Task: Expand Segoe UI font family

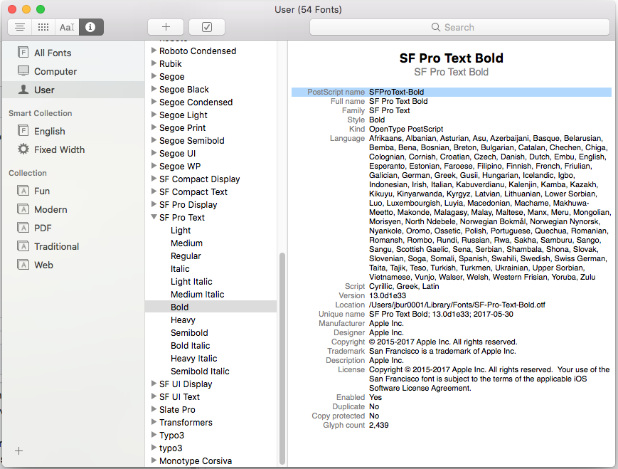Action: pyautogui.click(x=154, y=153)
